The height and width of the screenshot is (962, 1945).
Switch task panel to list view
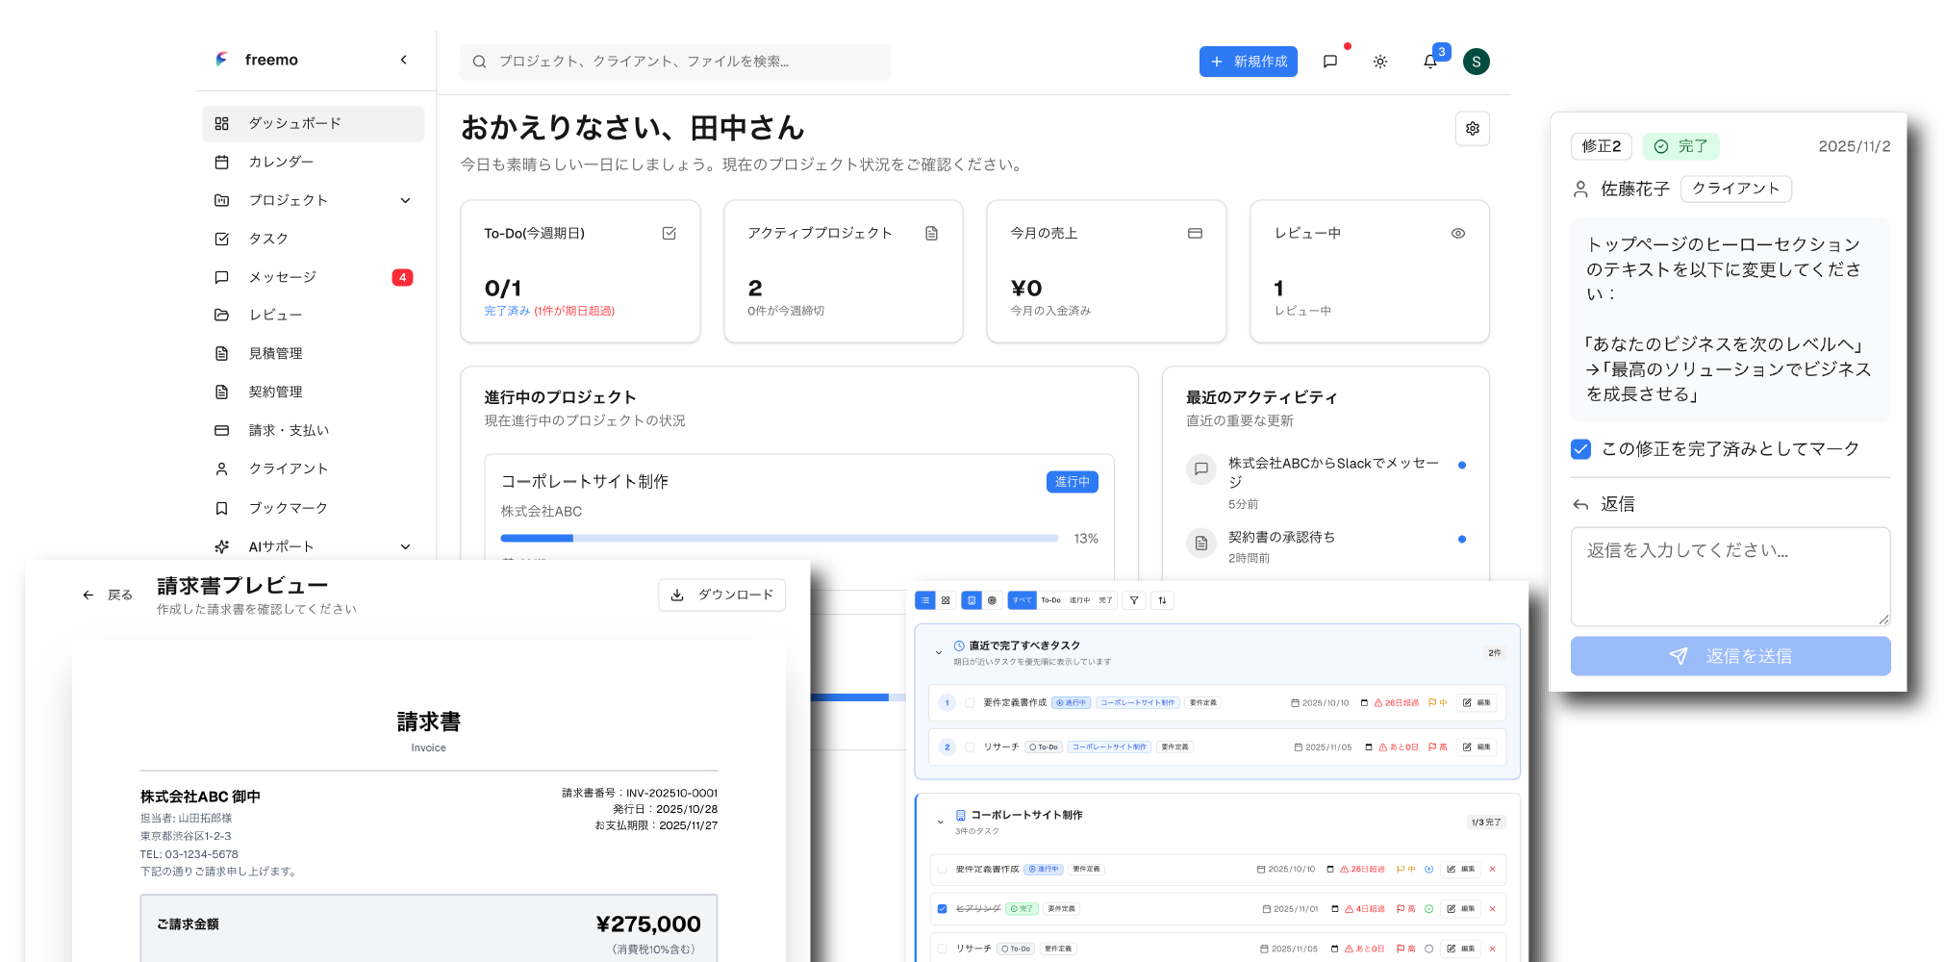click(x=925, y=600)
